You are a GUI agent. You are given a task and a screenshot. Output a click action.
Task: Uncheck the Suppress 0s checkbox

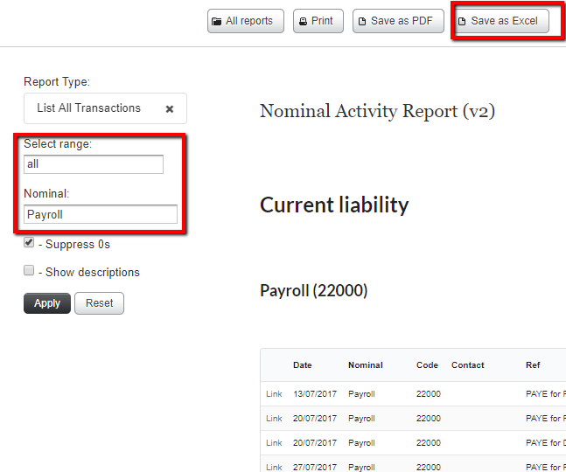click(x=30, y=243)
